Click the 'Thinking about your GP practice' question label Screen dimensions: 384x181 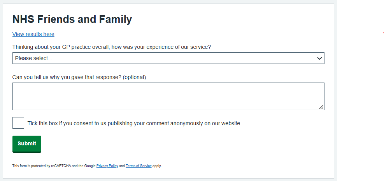[111, 47]
